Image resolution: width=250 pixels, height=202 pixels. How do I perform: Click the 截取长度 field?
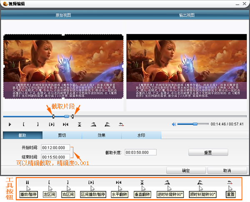140,152
